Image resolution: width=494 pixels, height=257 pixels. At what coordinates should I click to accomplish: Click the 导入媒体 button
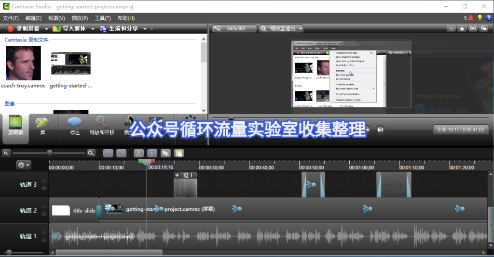(x=69, y=28)
